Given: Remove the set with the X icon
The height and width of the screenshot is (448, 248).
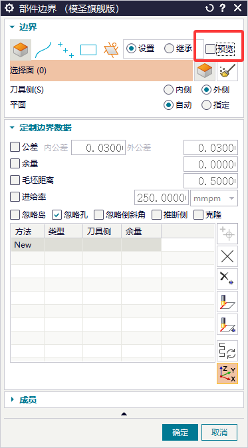Looking at the screenshot, I should click(227, 256).
